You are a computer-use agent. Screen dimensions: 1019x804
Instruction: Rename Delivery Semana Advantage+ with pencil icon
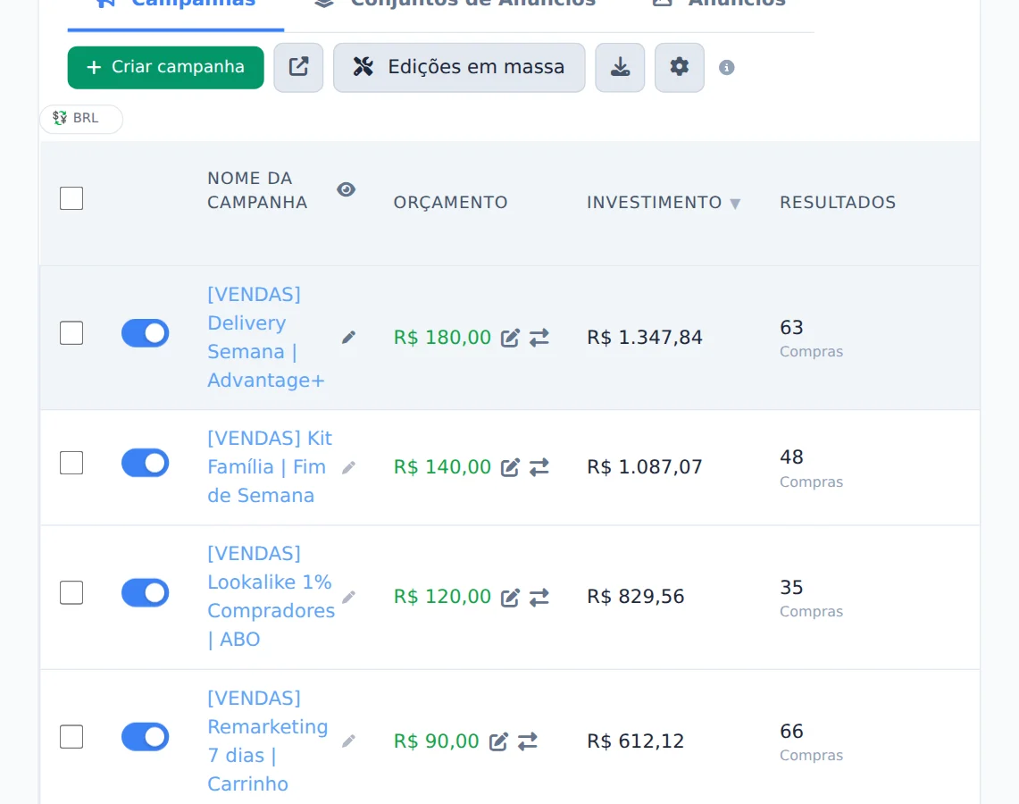tap(349, 338)
